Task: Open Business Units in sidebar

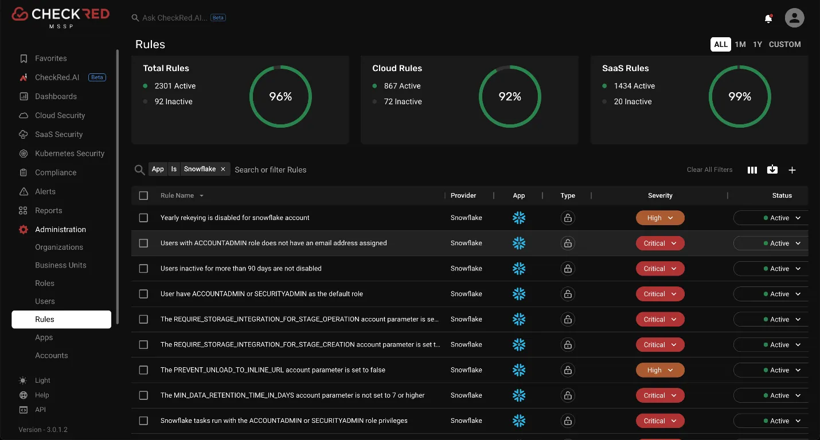Action: point(61,265)
